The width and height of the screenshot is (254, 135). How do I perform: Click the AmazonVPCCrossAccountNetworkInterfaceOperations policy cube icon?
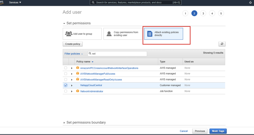click(x=78, y=68)
